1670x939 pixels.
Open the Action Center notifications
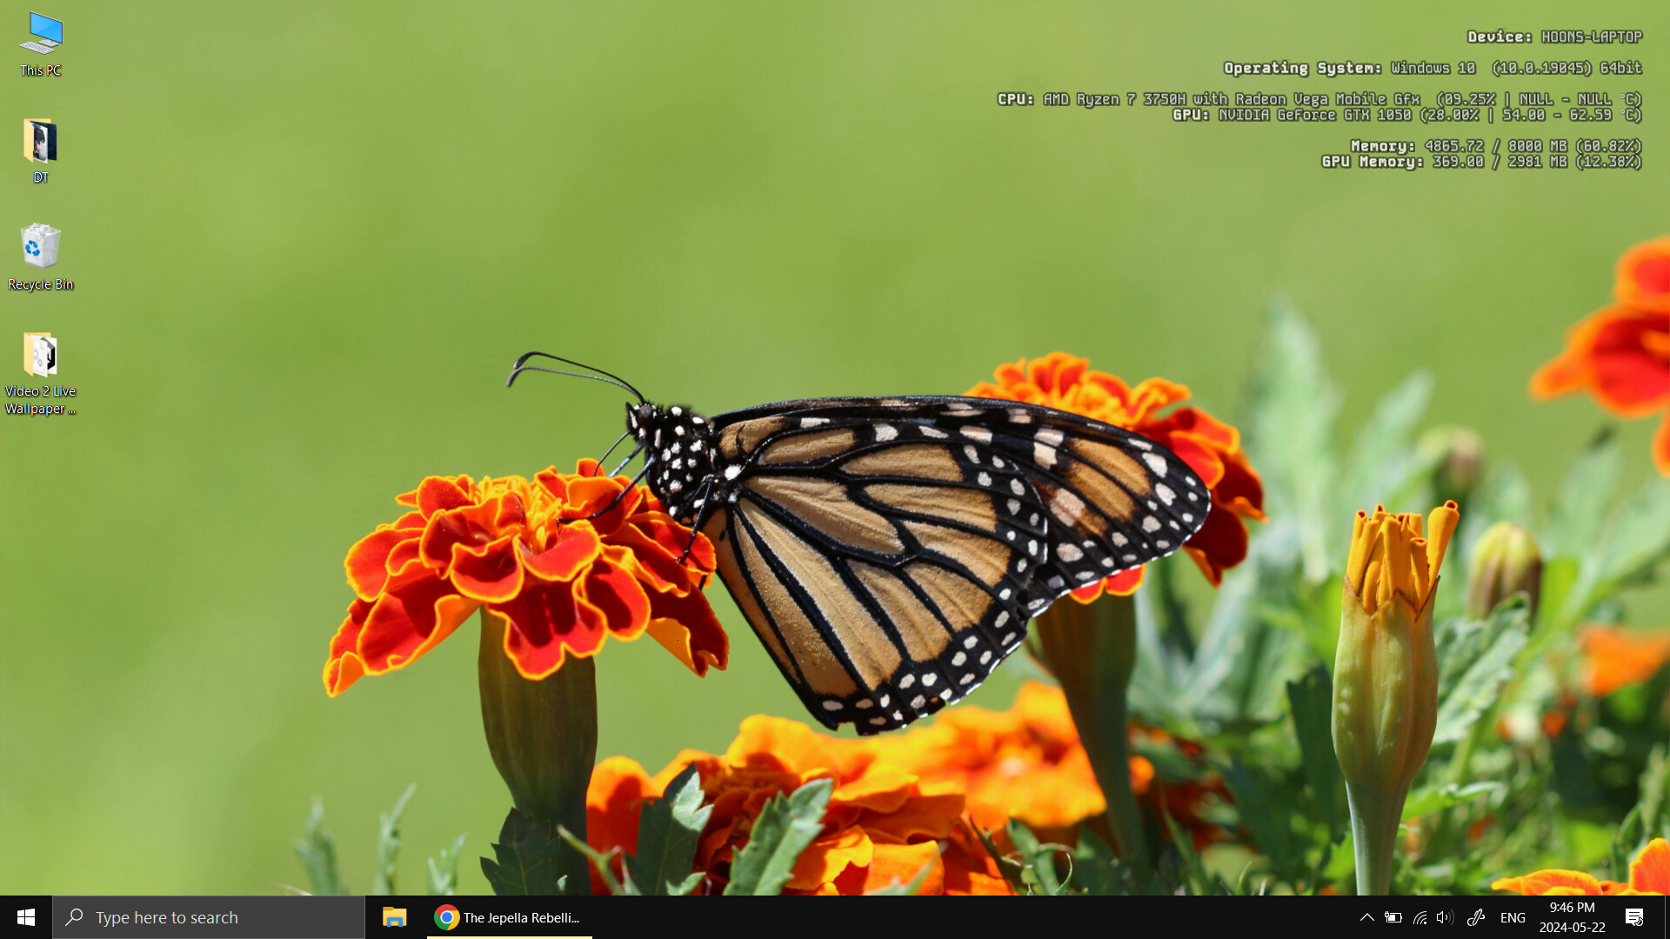tap(1634, 917)
